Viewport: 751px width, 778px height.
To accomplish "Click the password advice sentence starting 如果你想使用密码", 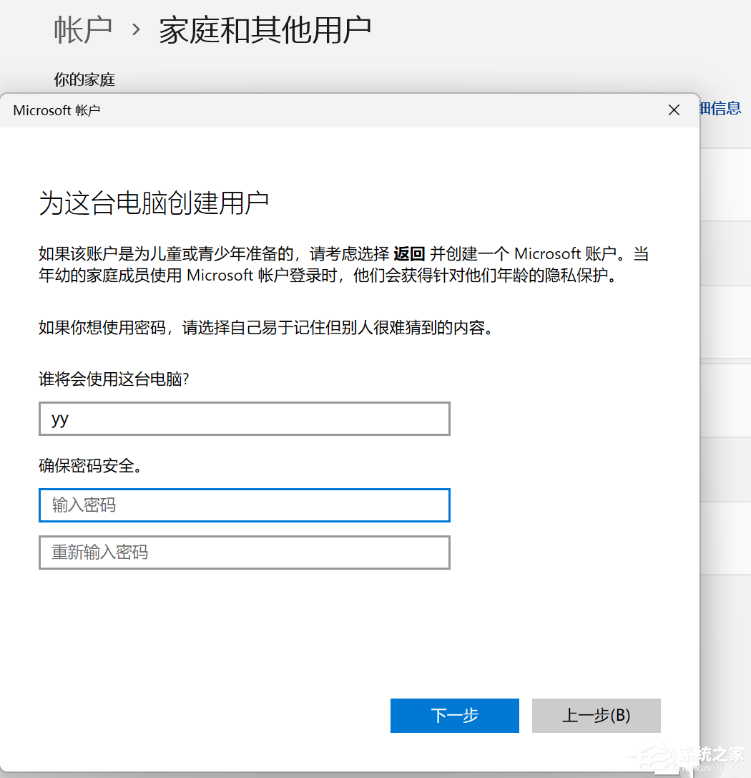I will (x=265, y=329).
